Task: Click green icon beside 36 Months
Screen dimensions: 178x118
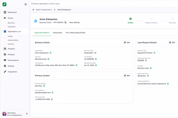Action: [148, 76]
